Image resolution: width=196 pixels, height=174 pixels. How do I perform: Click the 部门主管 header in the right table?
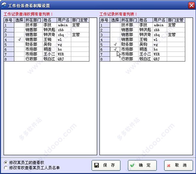point(176,20)
